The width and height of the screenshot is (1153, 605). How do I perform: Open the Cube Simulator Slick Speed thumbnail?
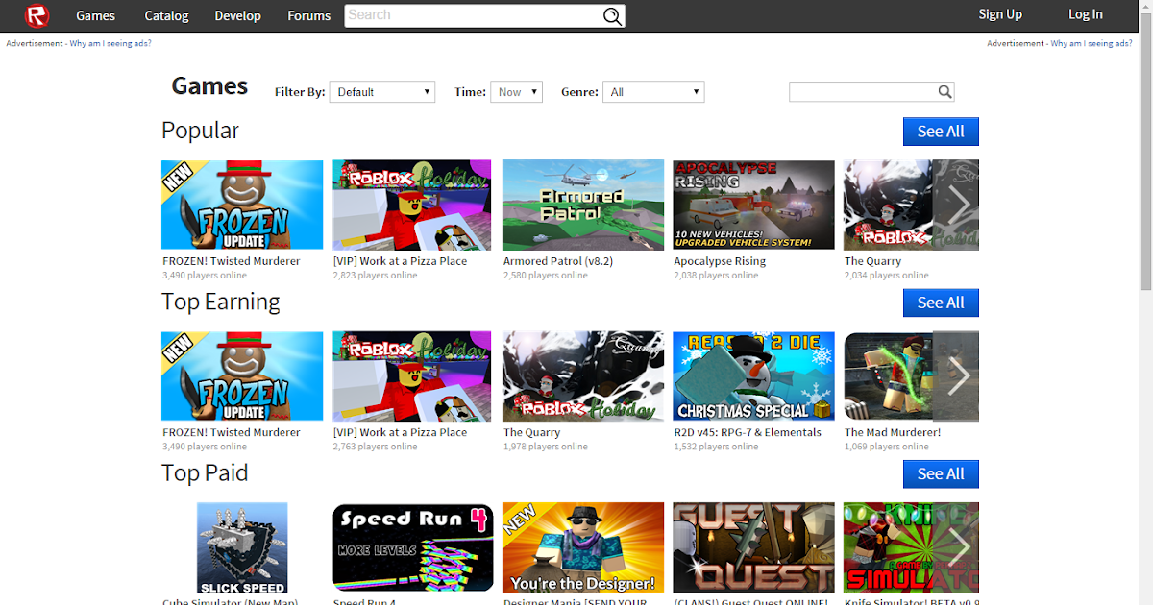point(242,547)
